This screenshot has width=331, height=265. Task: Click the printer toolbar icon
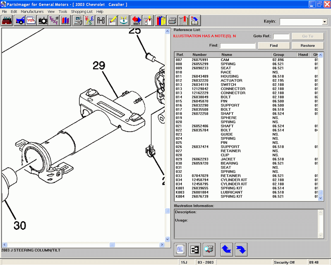172,21
